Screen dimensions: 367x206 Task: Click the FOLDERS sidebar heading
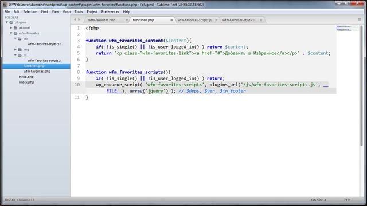click(11, 17)
